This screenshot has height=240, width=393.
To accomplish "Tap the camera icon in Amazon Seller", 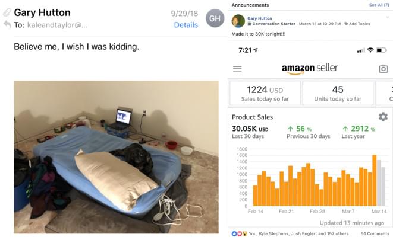I will (383, 69).
